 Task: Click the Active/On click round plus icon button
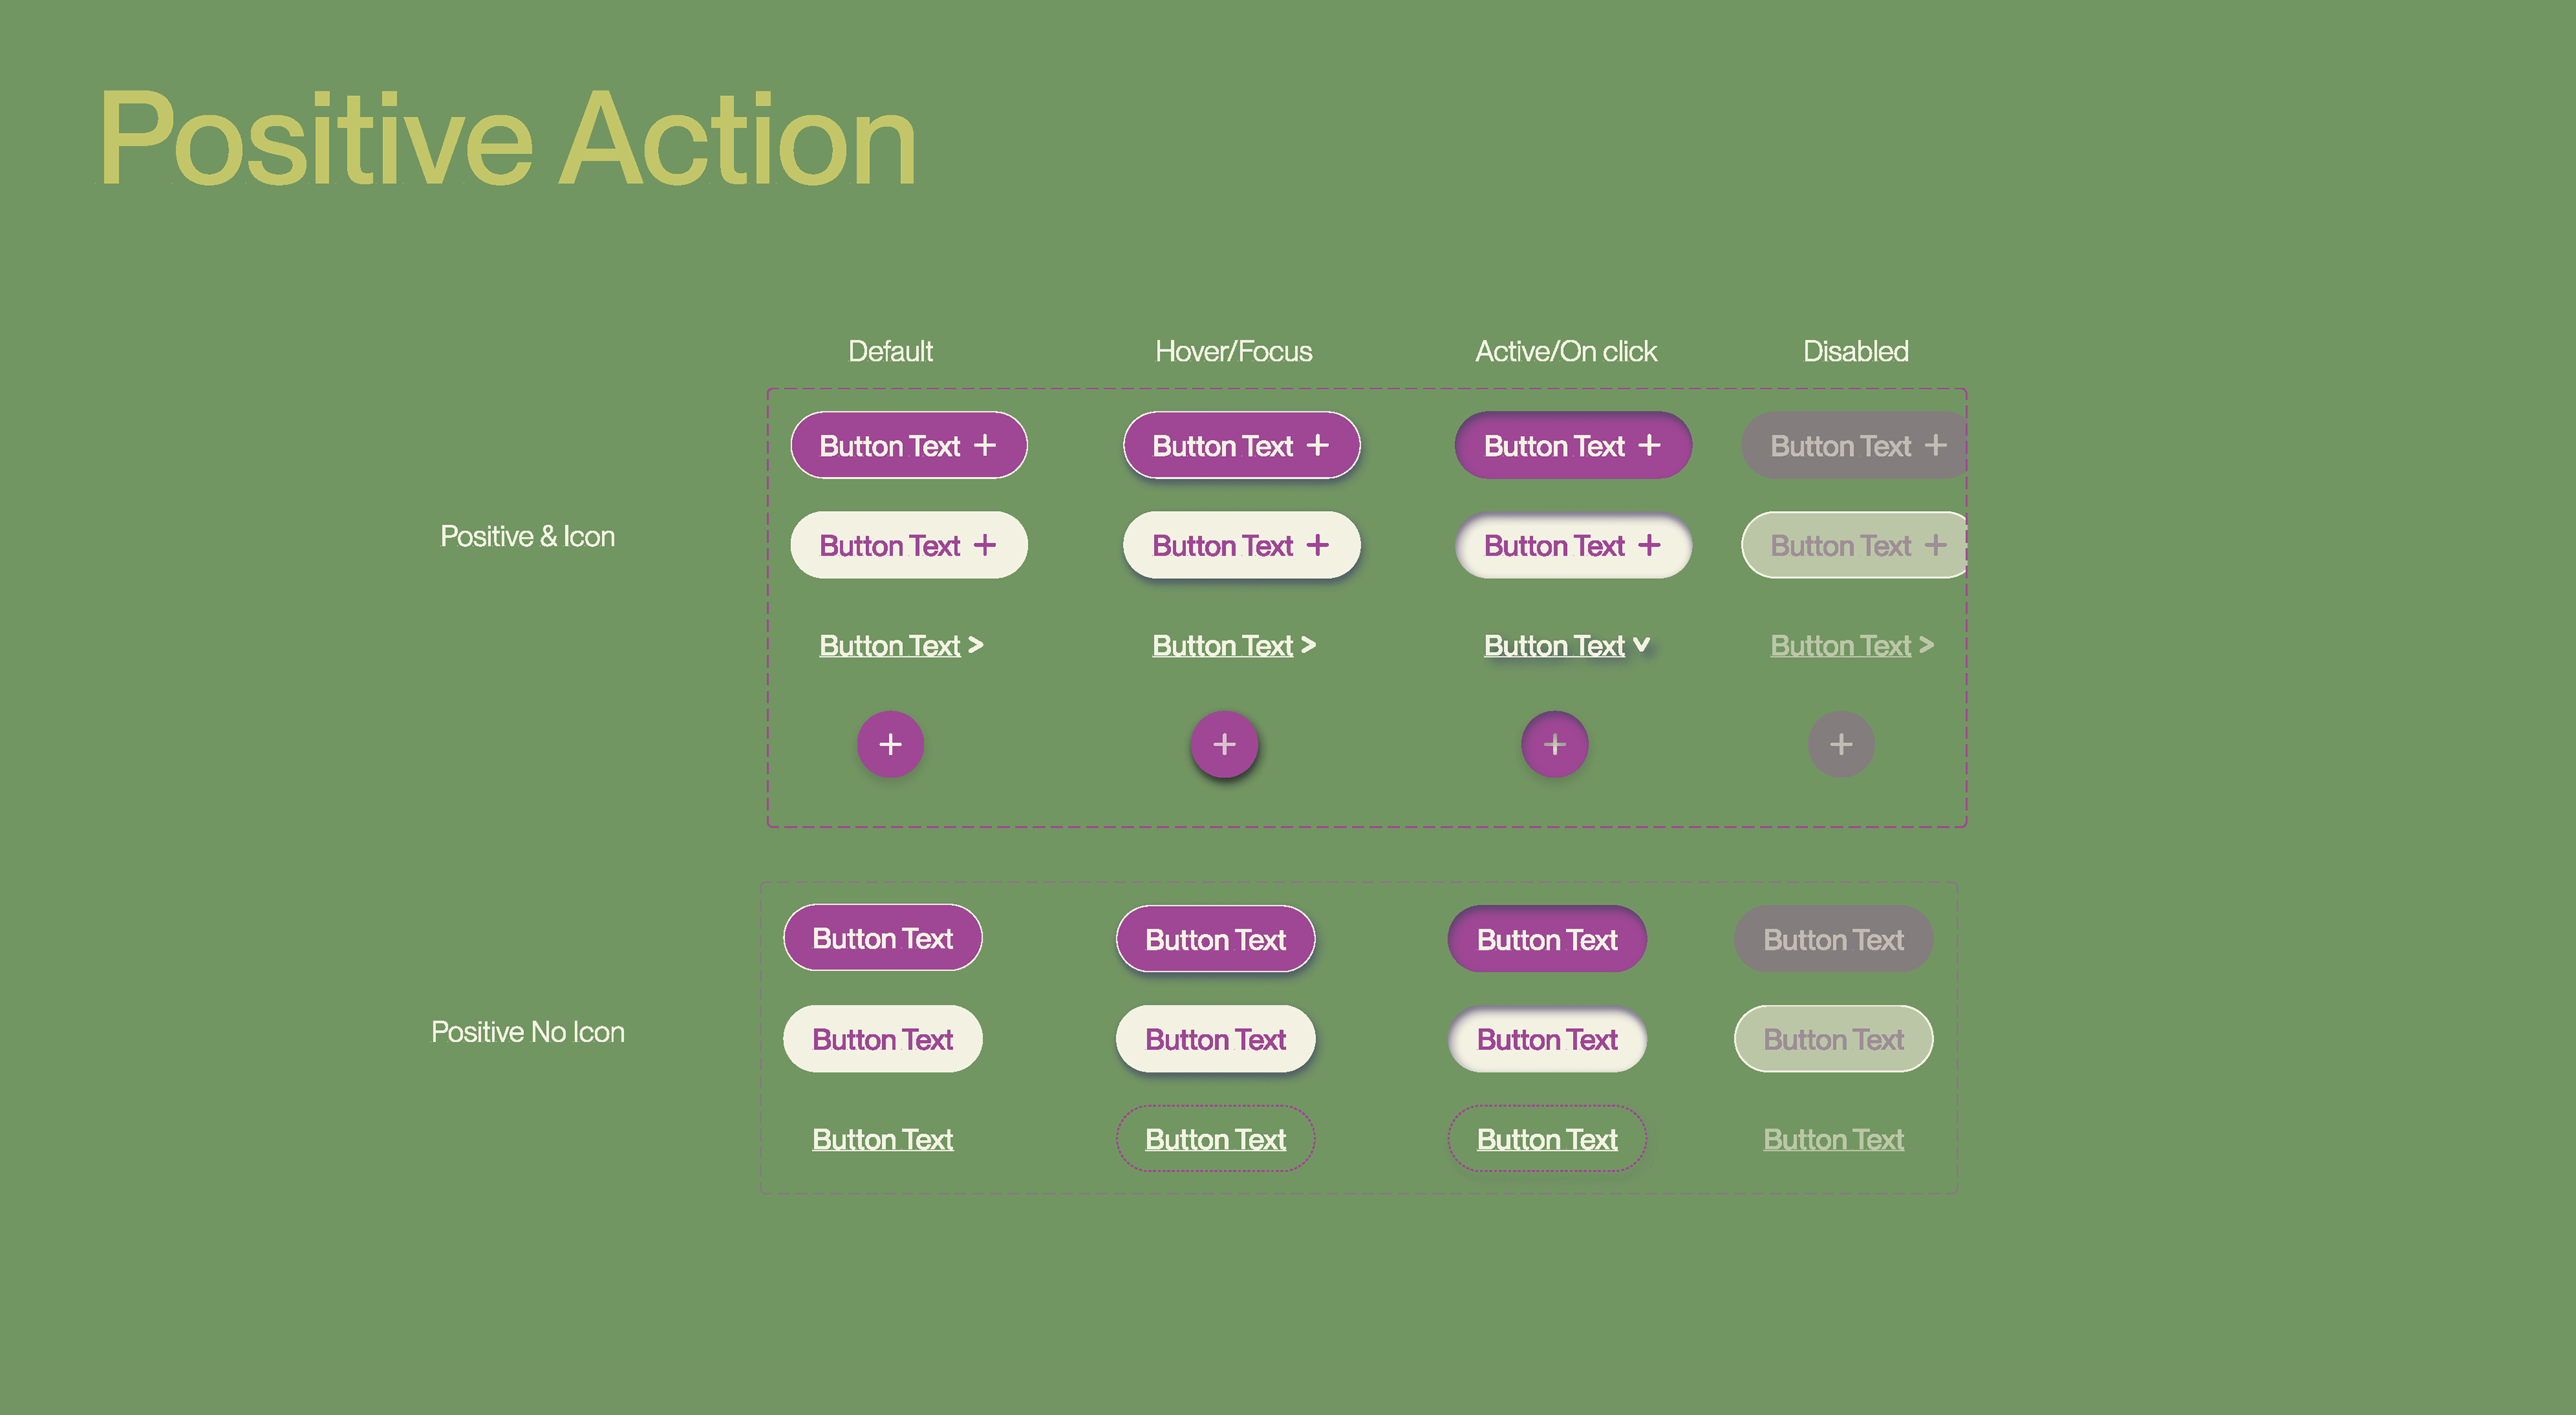(x=1555, y=744)
